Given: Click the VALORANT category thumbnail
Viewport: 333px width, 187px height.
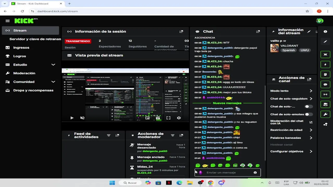Looking at the screenshot, I should [x=274, y=48].
